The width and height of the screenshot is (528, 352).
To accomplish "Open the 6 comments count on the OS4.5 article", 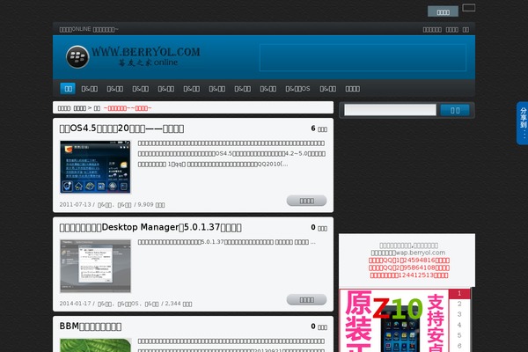I will point(319,128).
